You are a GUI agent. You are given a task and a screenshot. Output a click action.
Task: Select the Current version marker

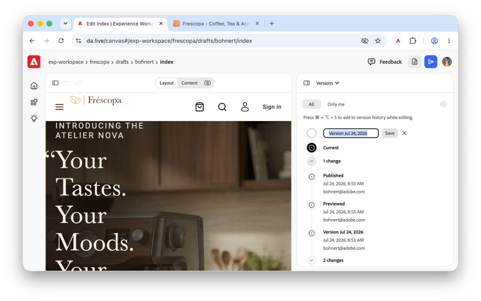pyautogui.click(x=312, y=147)
